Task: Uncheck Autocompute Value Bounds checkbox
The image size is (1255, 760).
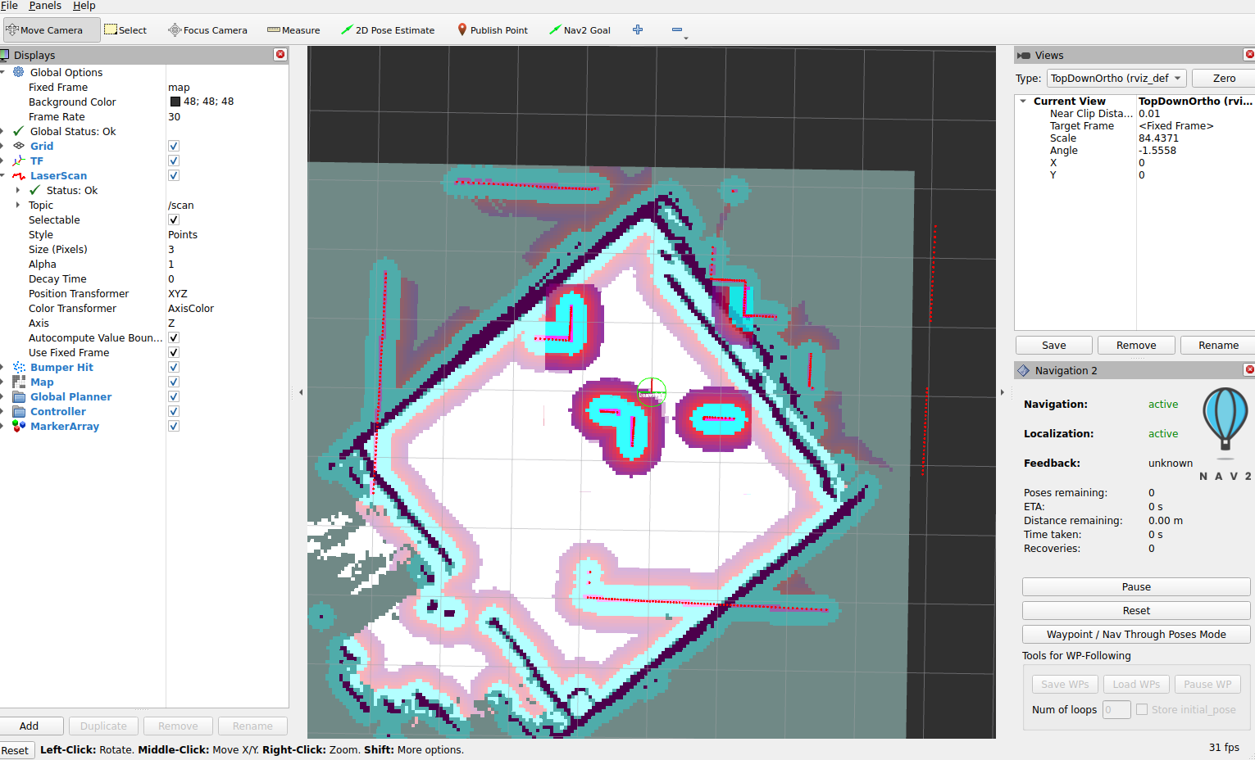Action: click(x=174, y=337)
